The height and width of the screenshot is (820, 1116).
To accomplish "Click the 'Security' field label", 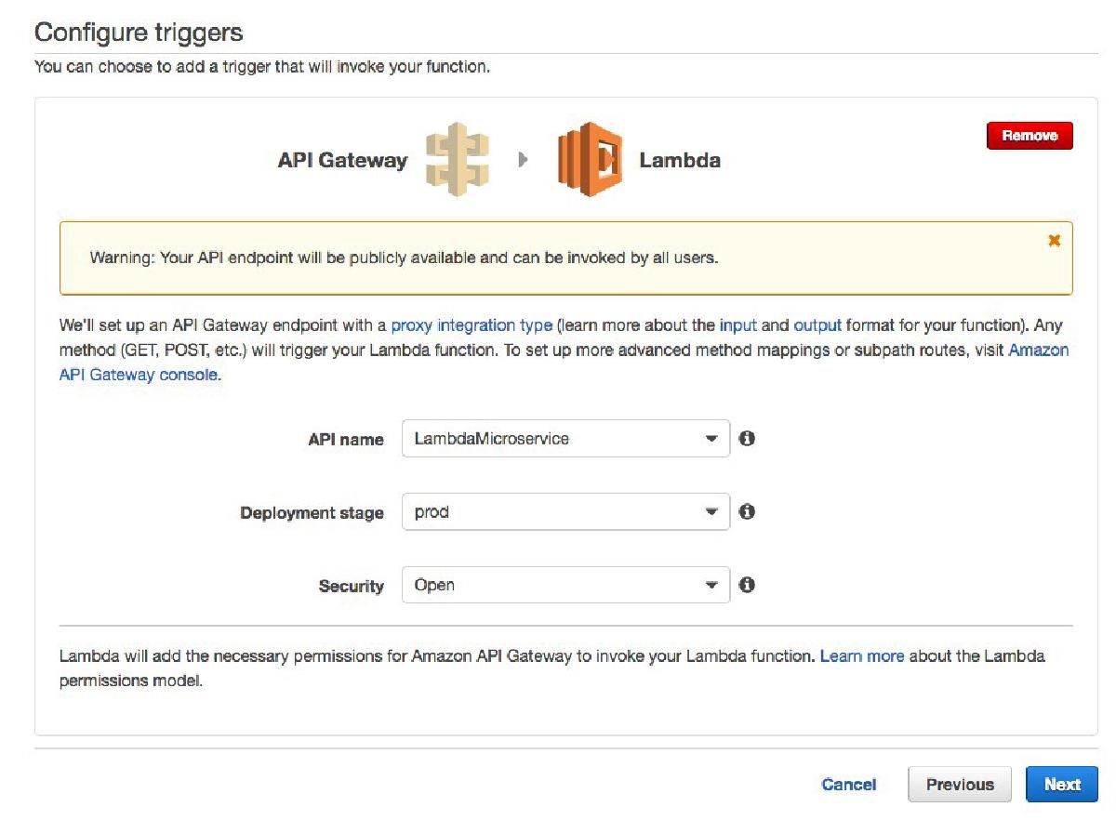I will 351,587.
